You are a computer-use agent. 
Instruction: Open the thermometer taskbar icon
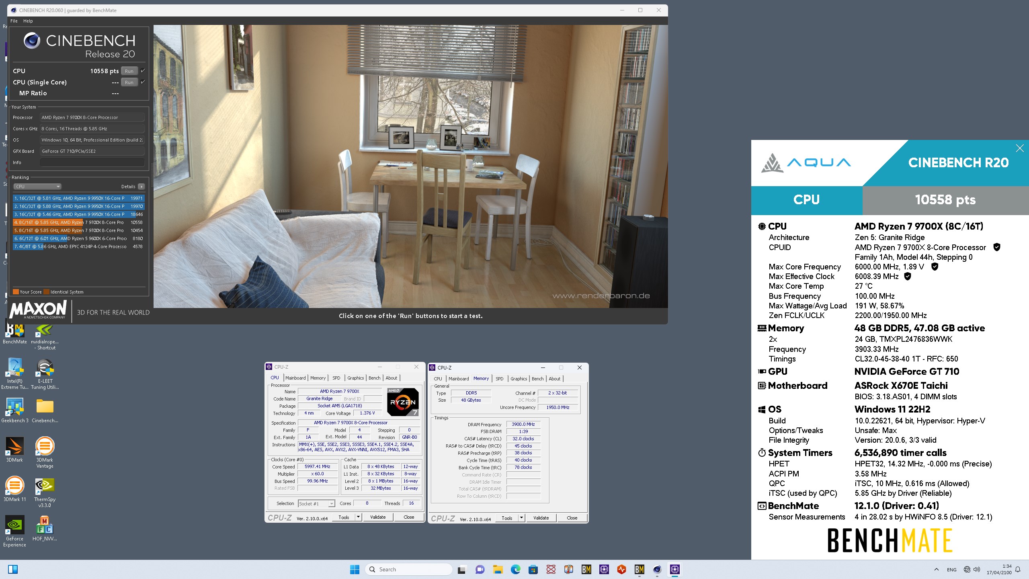coord(568,569)
